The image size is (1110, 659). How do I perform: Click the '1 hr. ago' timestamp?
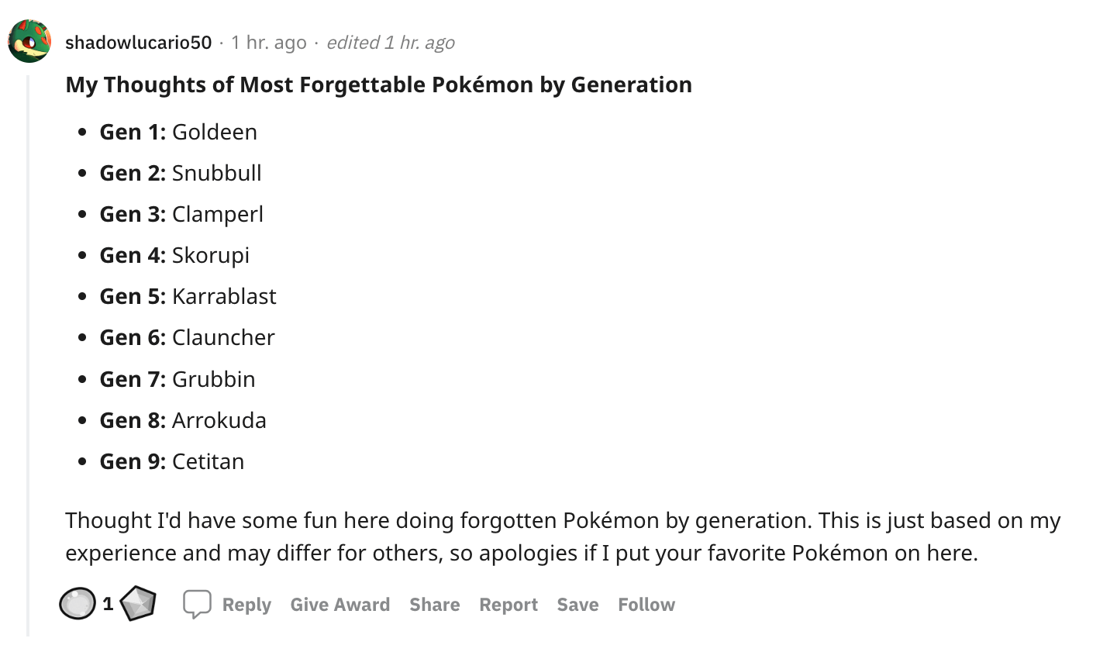click(267, 43)
